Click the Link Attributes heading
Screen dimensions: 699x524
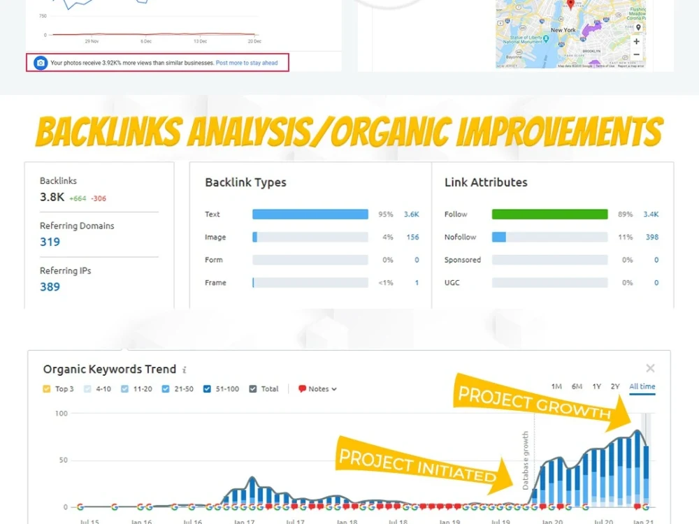(486, 182)
